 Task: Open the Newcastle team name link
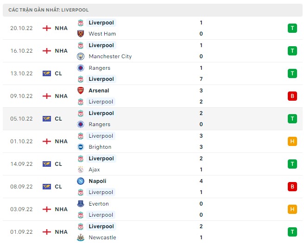[102, 237]
